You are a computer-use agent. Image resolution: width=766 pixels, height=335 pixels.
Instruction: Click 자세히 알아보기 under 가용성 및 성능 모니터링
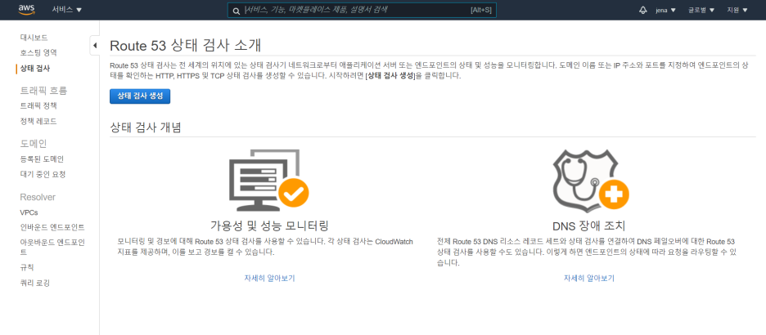270,278
